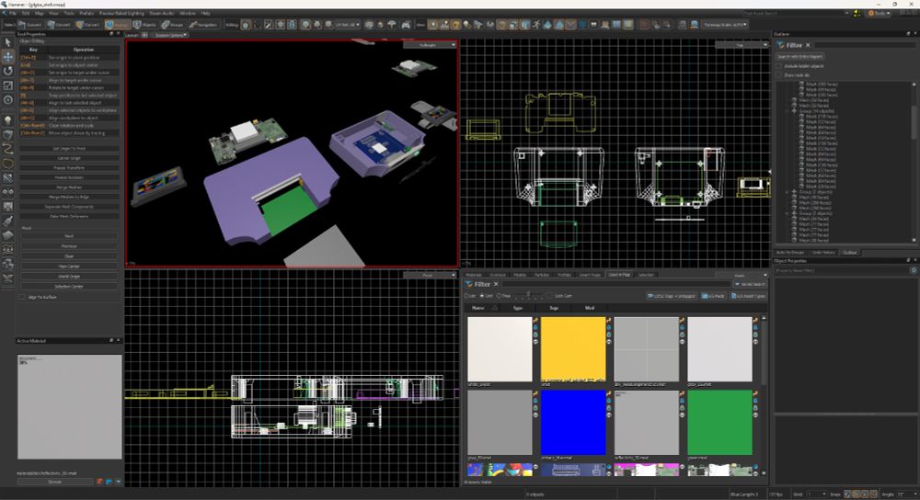
Task: Click the 'Bake Mesh Deformers' button
Action: [x=69, y=216]
